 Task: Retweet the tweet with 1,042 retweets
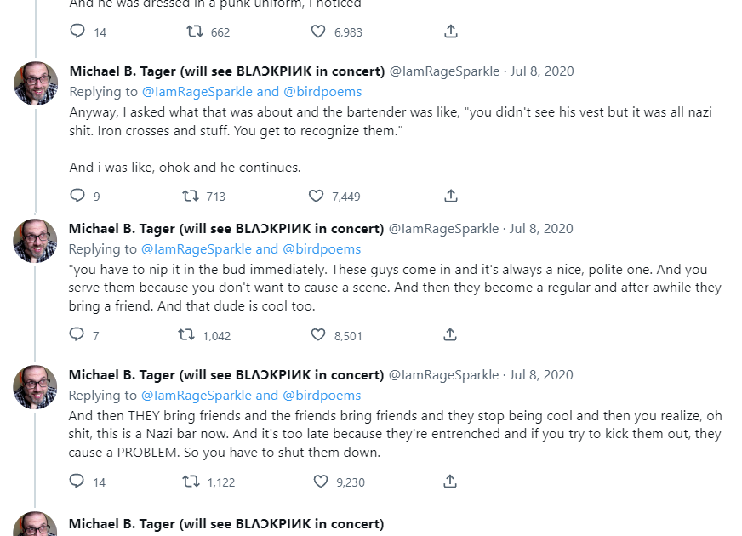186,335
